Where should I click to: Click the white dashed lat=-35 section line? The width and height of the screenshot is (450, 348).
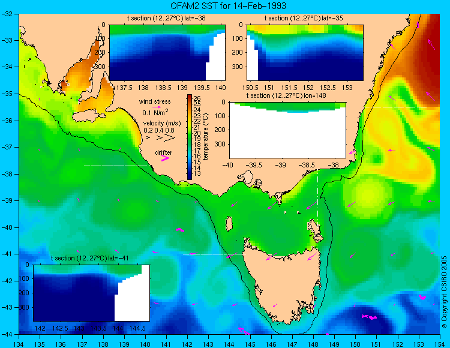click(x=395, y=107)
